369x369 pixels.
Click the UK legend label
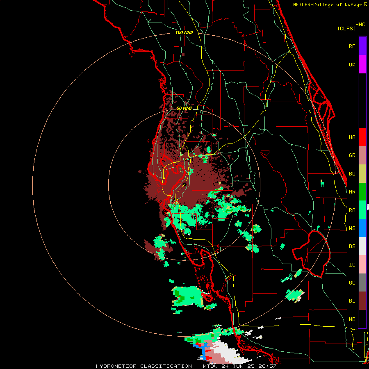point(352,64)
